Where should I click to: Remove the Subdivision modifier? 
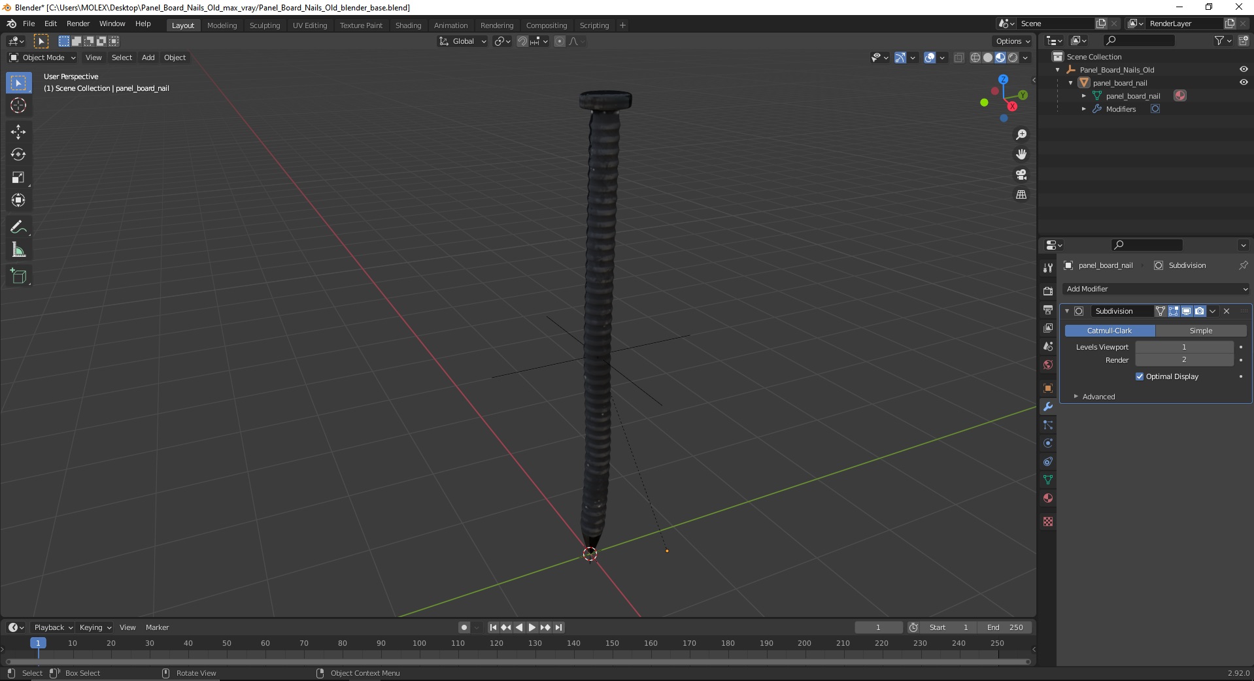pos(1227,311)
